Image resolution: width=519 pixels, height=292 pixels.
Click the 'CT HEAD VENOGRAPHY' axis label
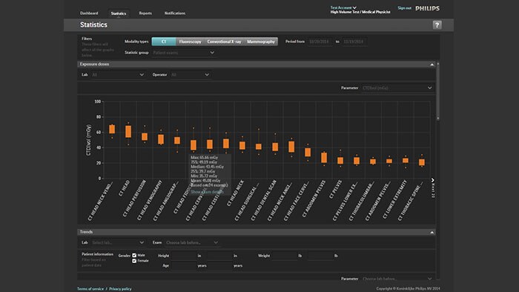150,200
